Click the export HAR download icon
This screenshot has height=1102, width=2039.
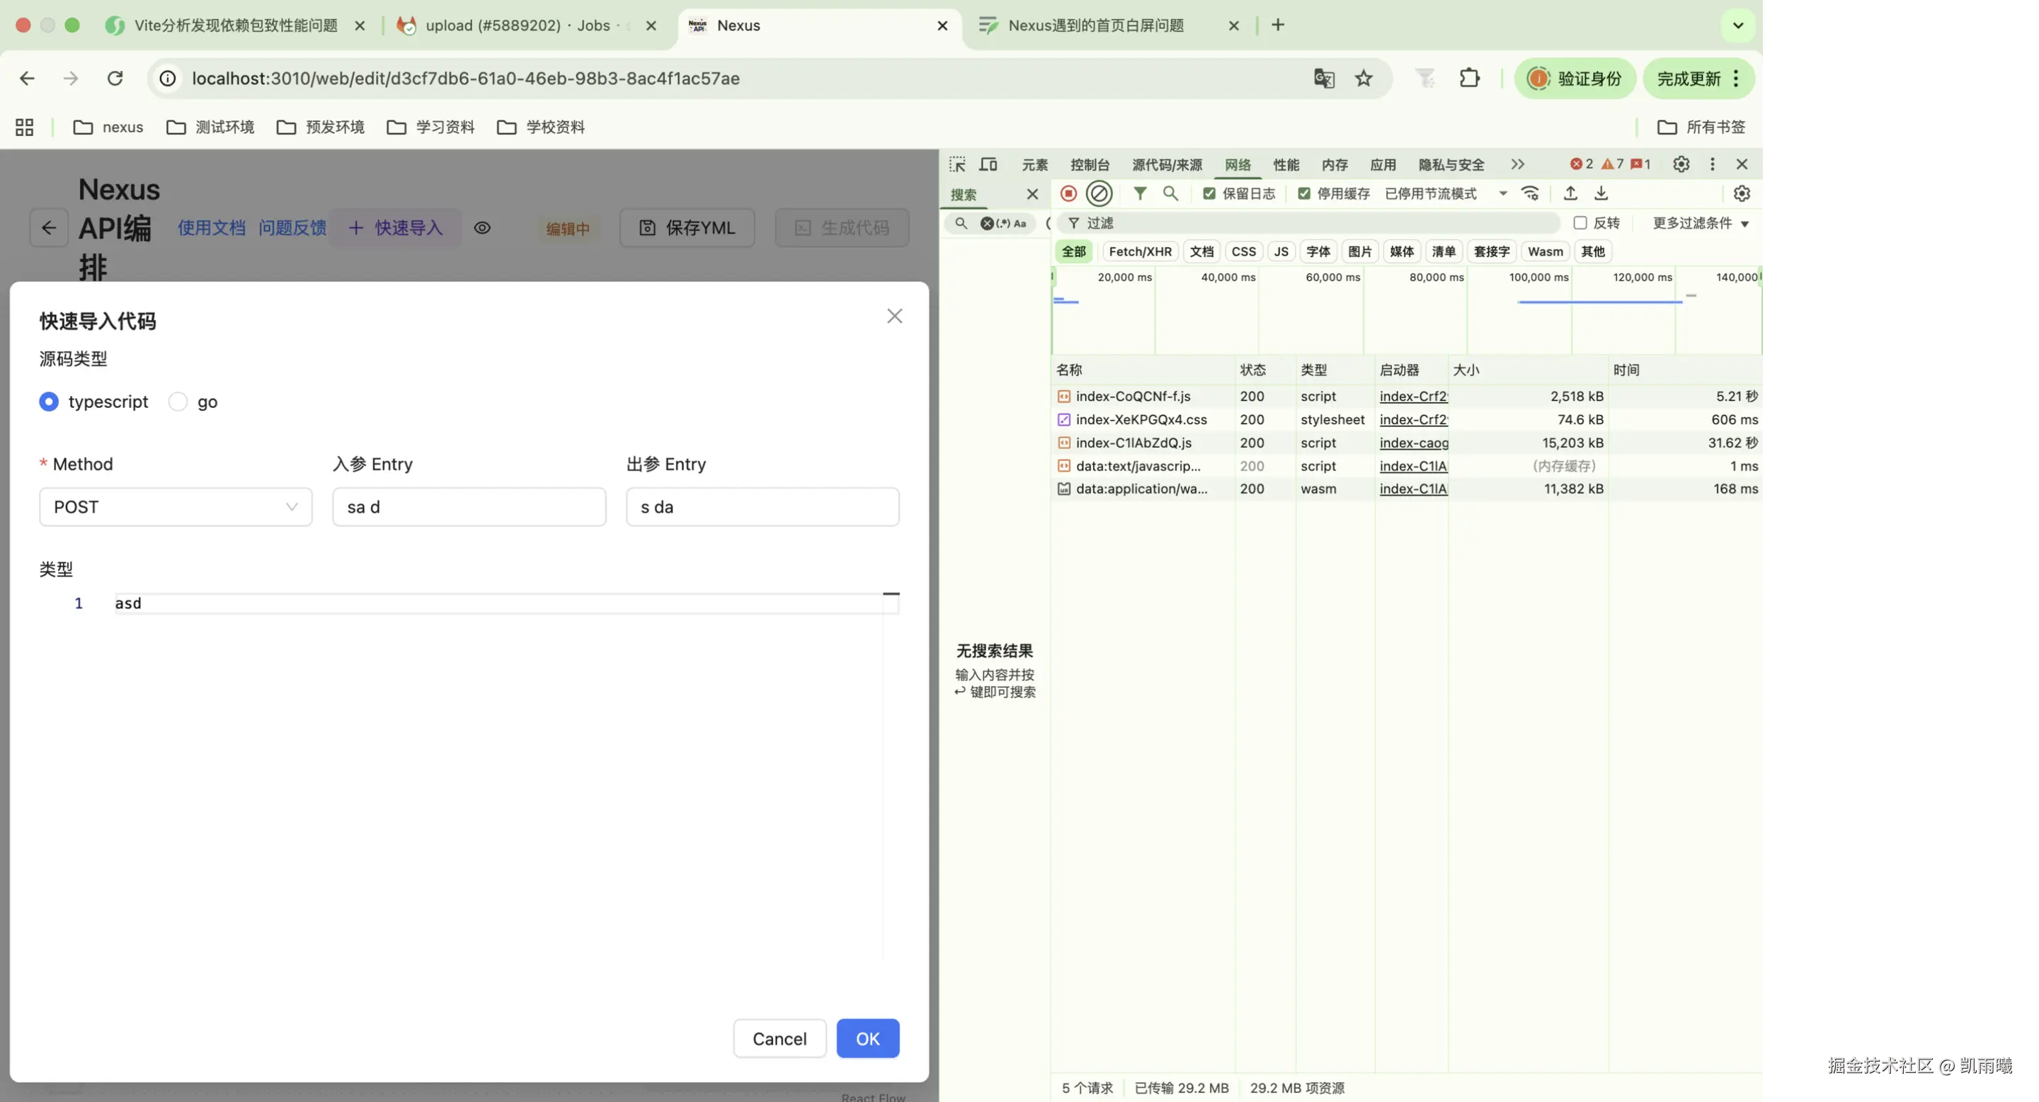(x=1601, y=193)
